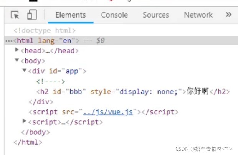Click the ellipsis before the html tag

[x=9, y=41]
